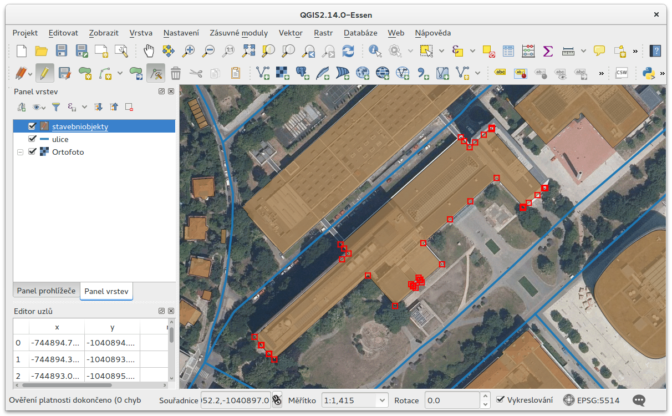Open the Python console

649,73
